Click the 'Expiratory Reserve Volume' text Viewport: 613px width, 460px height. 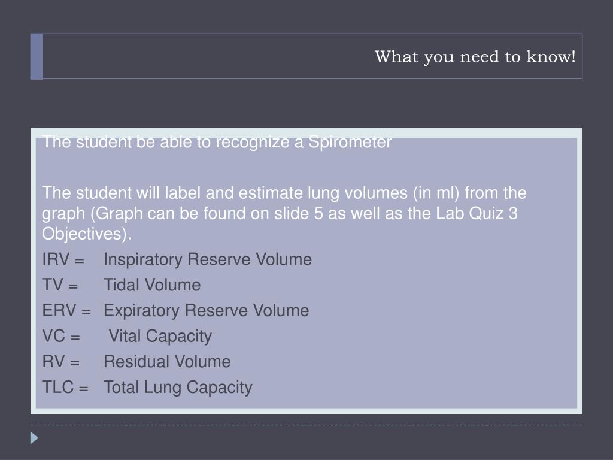[206, 311]
